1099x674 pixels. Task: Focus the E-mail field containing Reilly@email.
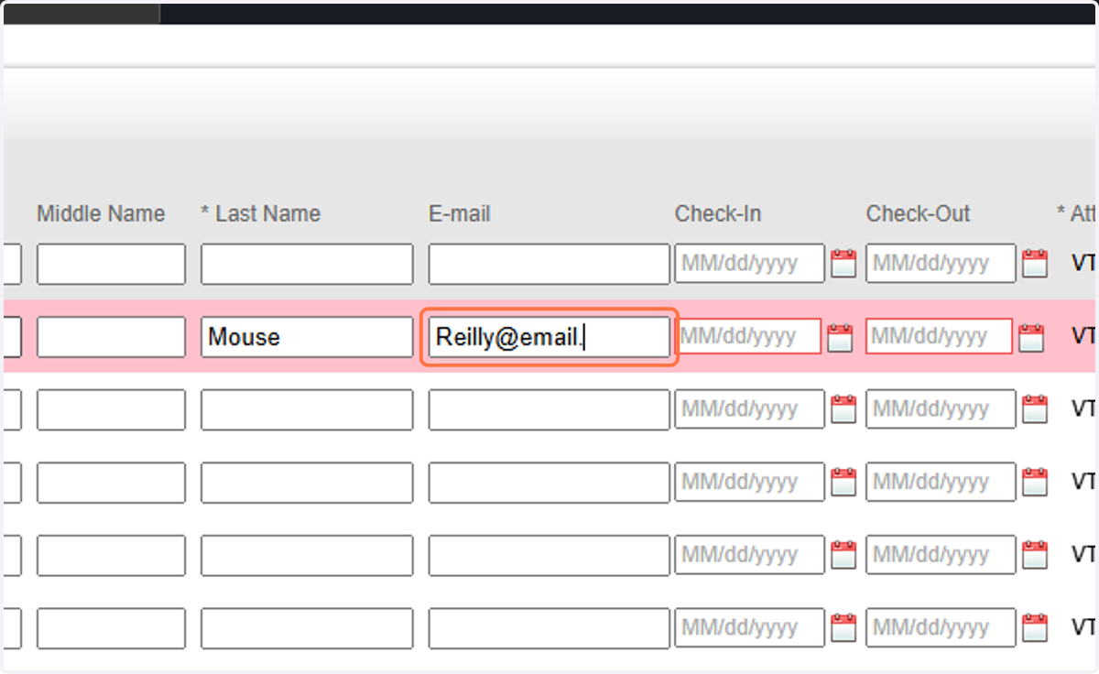click(x=549, y=337)
